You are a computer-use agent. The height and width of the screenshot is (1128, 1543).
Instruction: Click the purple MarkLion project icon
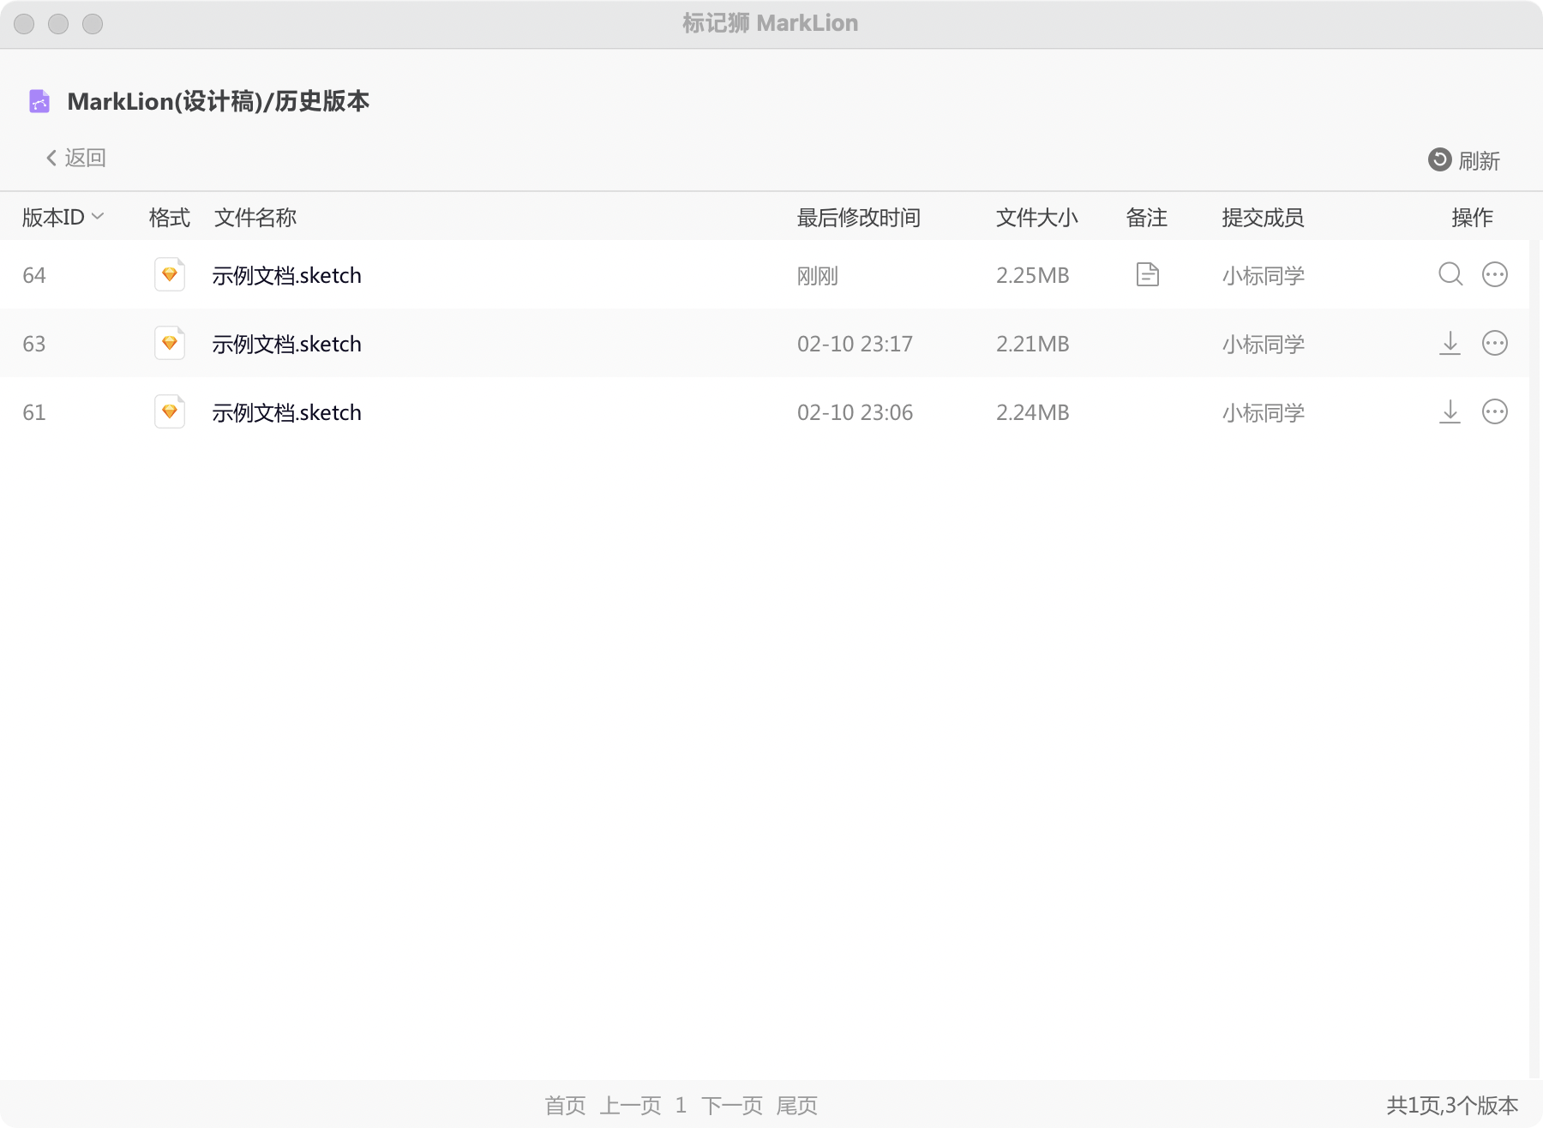coord(39,101)
